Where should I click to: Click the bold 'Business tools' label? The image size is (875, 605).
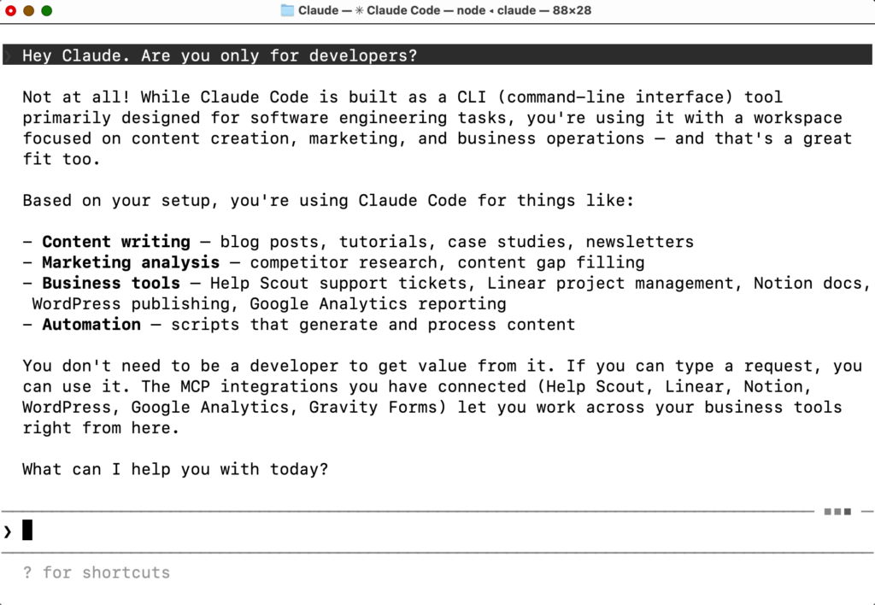point(111,283)
